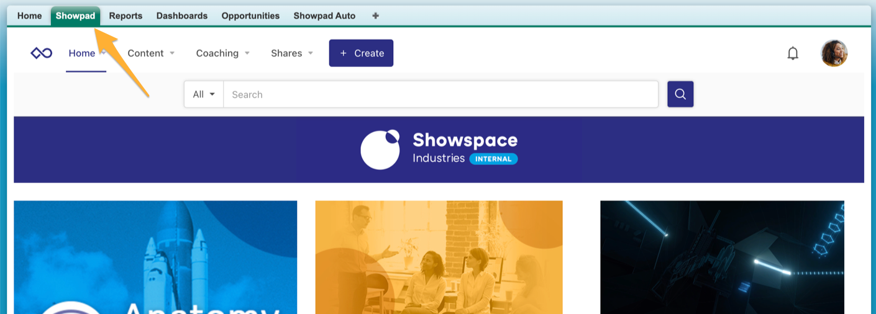
Task: Go to the Showpad Auto tab
Action: (x=324, y=16)
